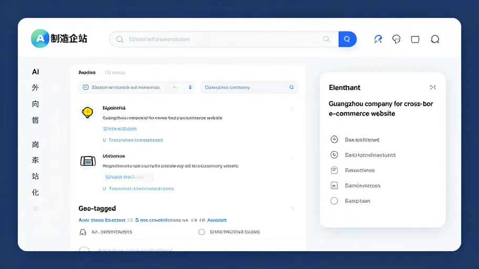Select the 站 item in the left sidebar

click(35, 176)
